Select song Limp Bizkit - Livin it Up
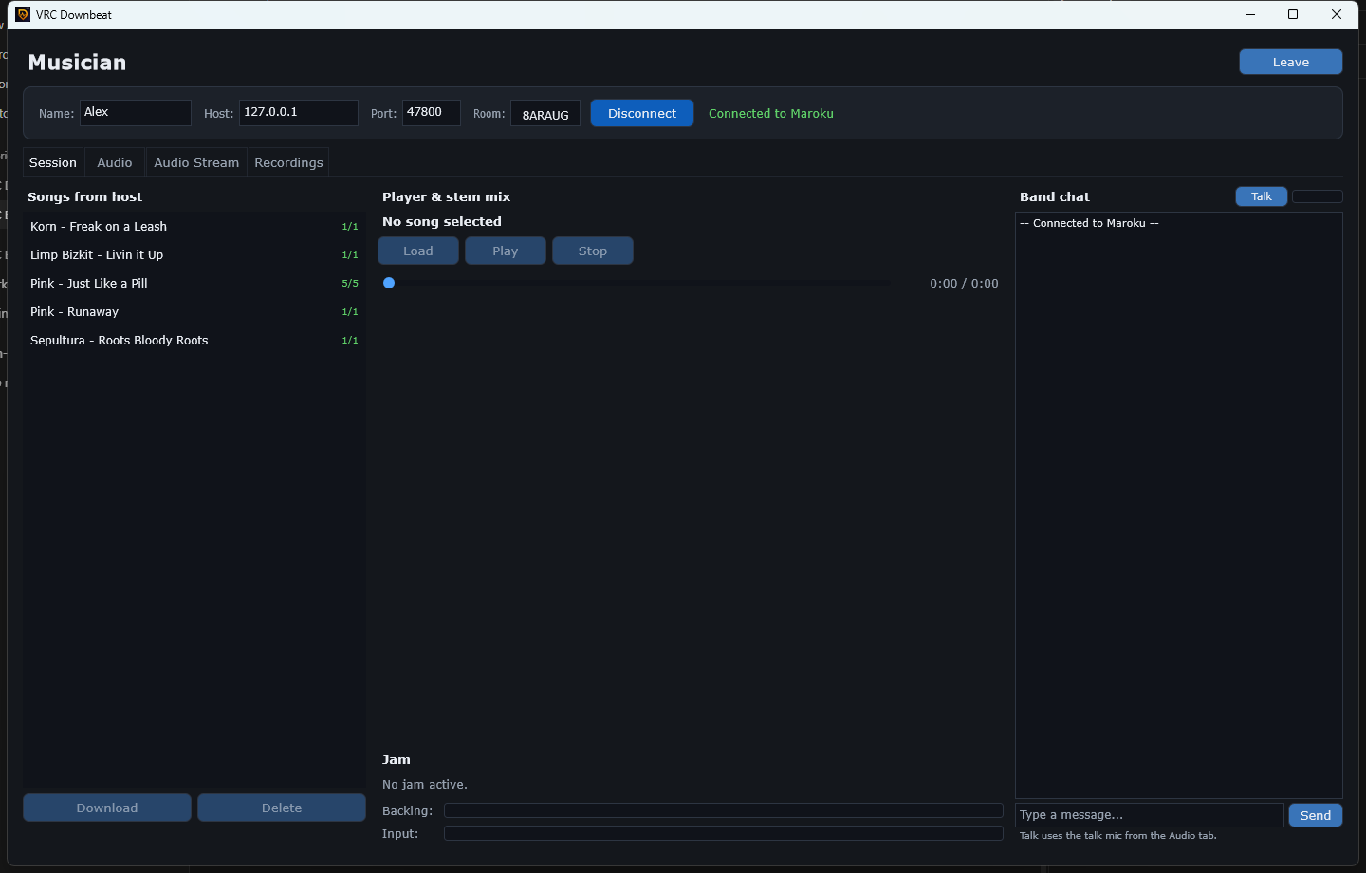1366x873 pixels. point(194,254)
